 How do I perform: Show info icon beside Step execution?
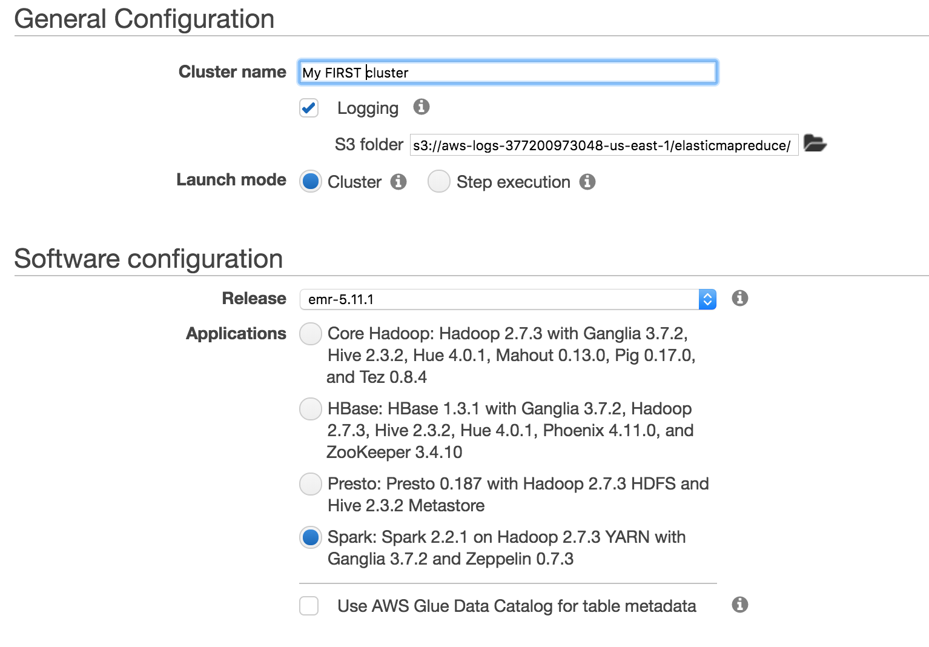[587, 182]
